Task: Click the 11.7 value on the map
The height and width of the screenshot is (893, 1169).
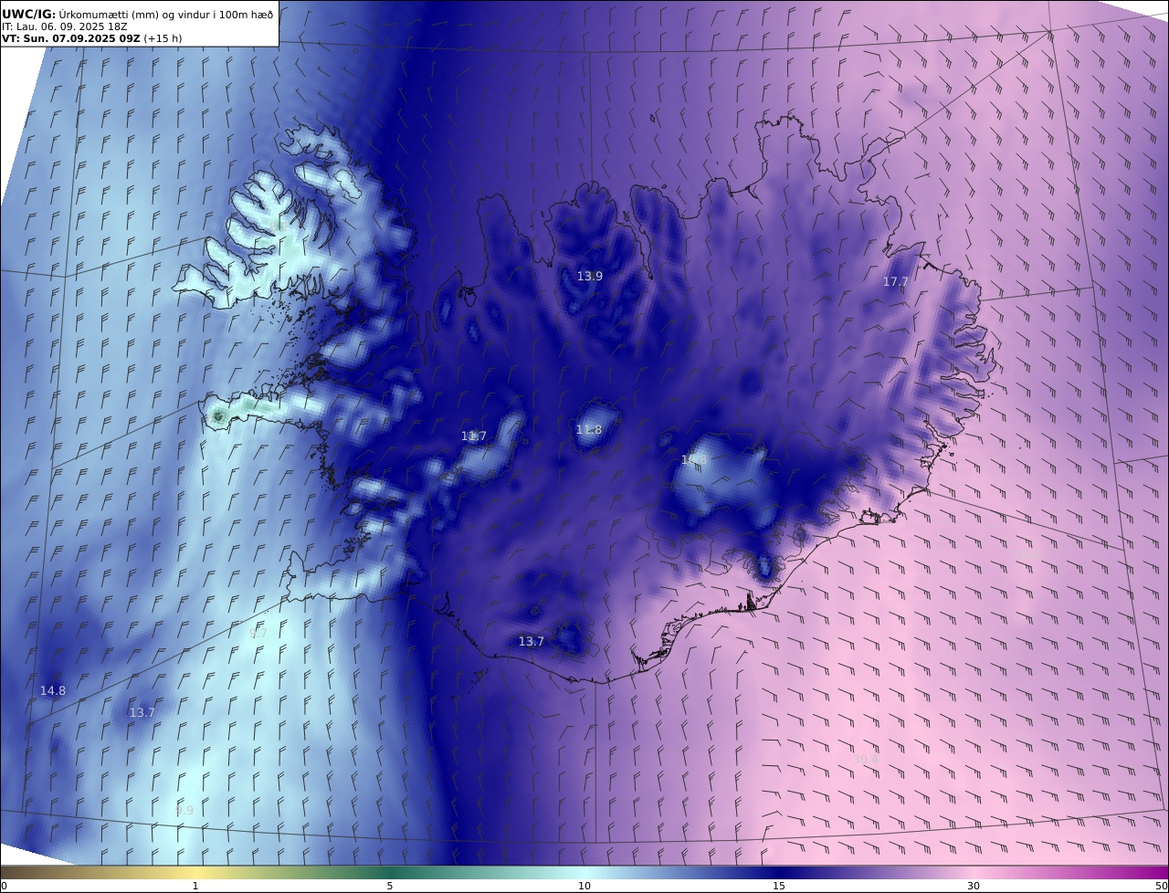Action: point(474,436)
